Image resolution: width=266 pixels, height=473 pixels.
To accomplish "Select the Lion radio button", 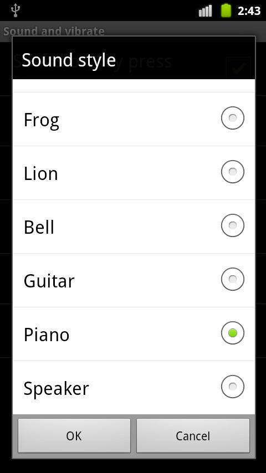I will [233, 172].
